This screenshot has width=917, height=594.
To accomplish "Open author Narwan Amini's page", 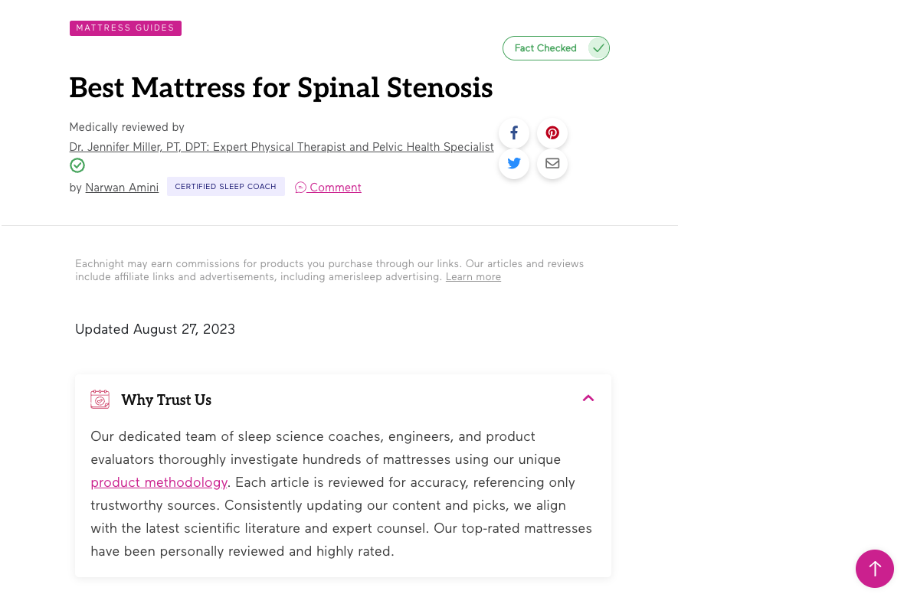I will pyautogui.click(x=122, y=188).
